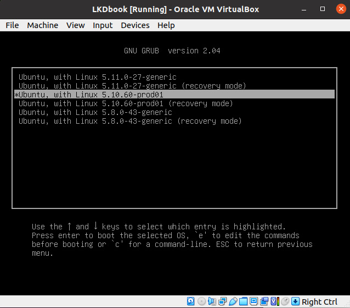
Task: Open the Machine menu
Action: [43, 25]
